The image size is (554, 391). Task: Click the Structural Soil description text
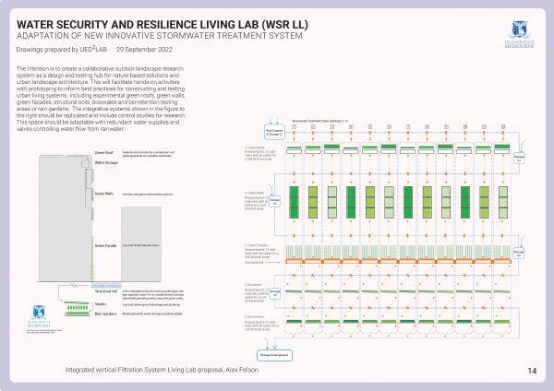click(x=153, y=295)
